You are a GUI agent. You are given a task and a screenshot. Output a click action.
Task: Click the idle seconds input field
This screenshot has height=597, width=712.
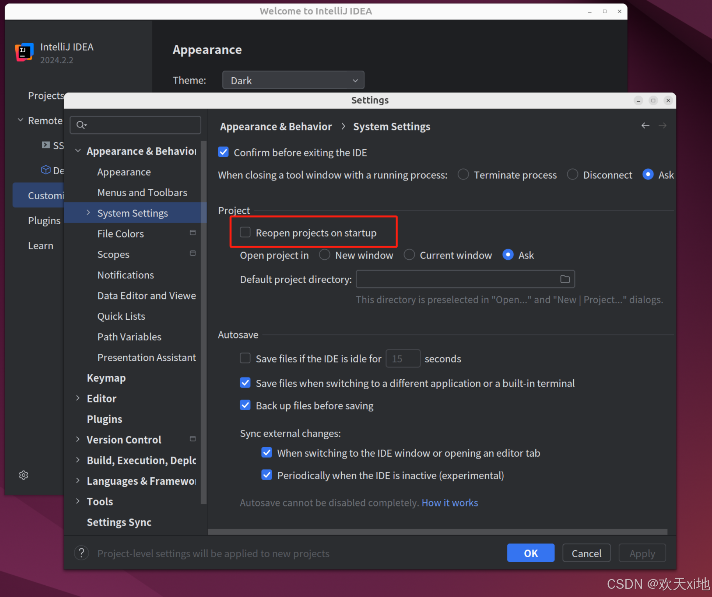[x=403, y=358]
